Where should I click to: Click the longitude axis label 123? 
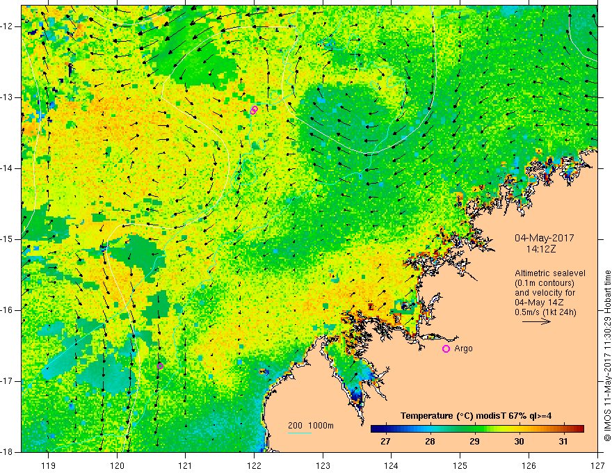click(x=323, y=465)
